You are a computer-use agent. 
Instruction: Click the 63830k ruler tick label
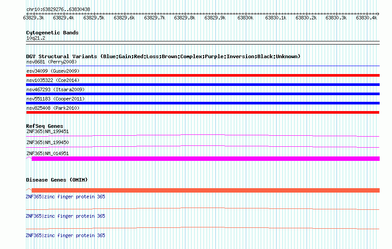pyautogui.click(x=245, y=18)
